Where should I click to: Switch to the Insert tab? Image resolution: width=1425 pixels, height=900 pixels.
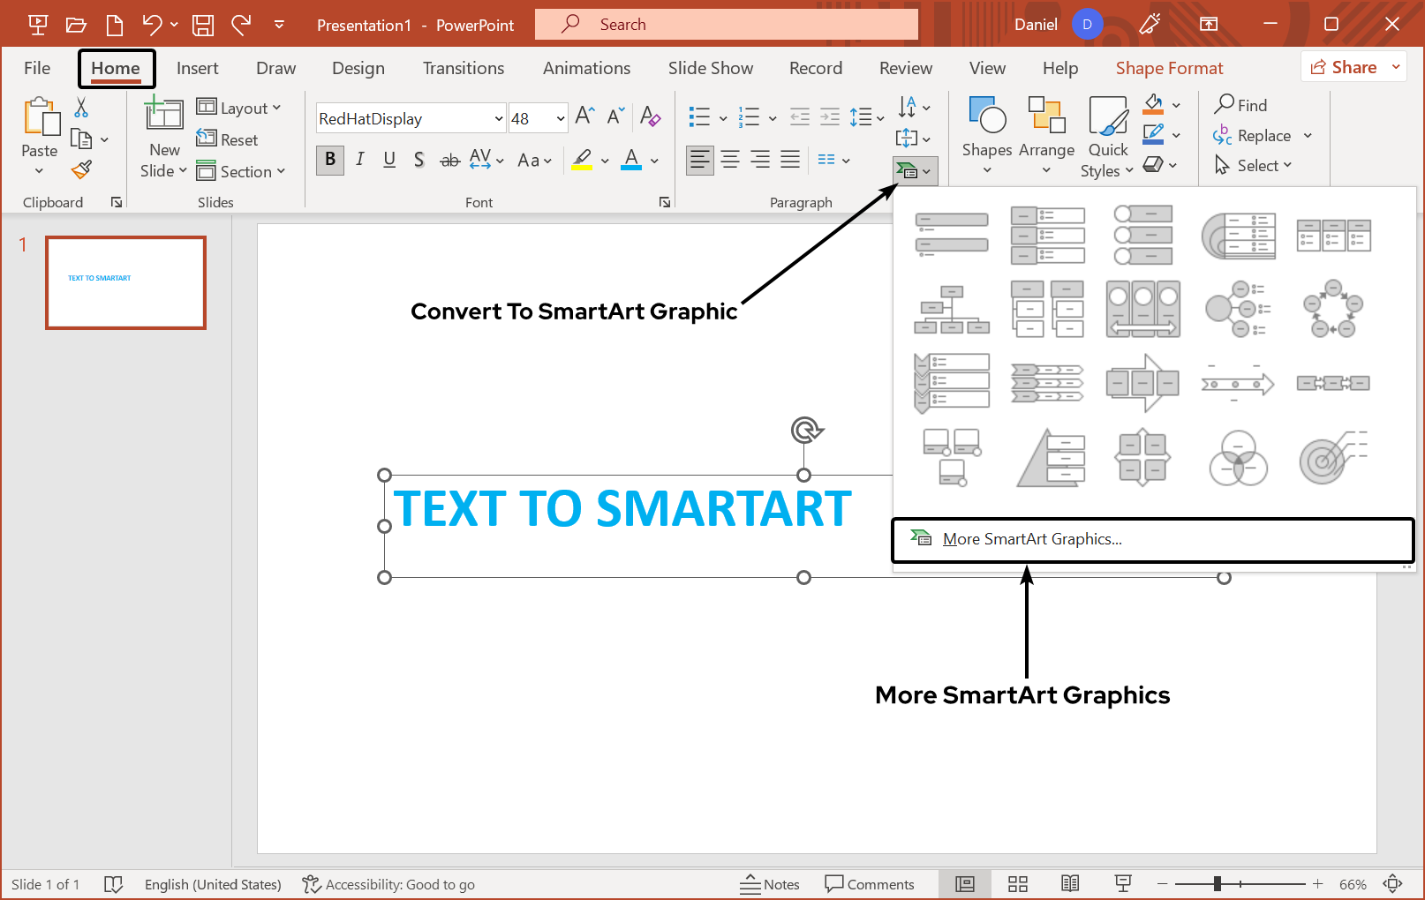tap(197, 67)
